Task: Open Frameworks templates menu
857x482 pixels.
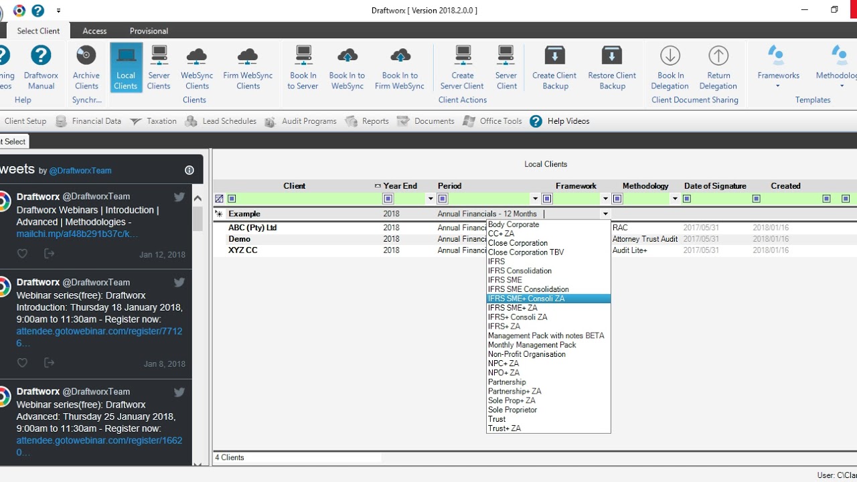Action: (x=778, y=67)
